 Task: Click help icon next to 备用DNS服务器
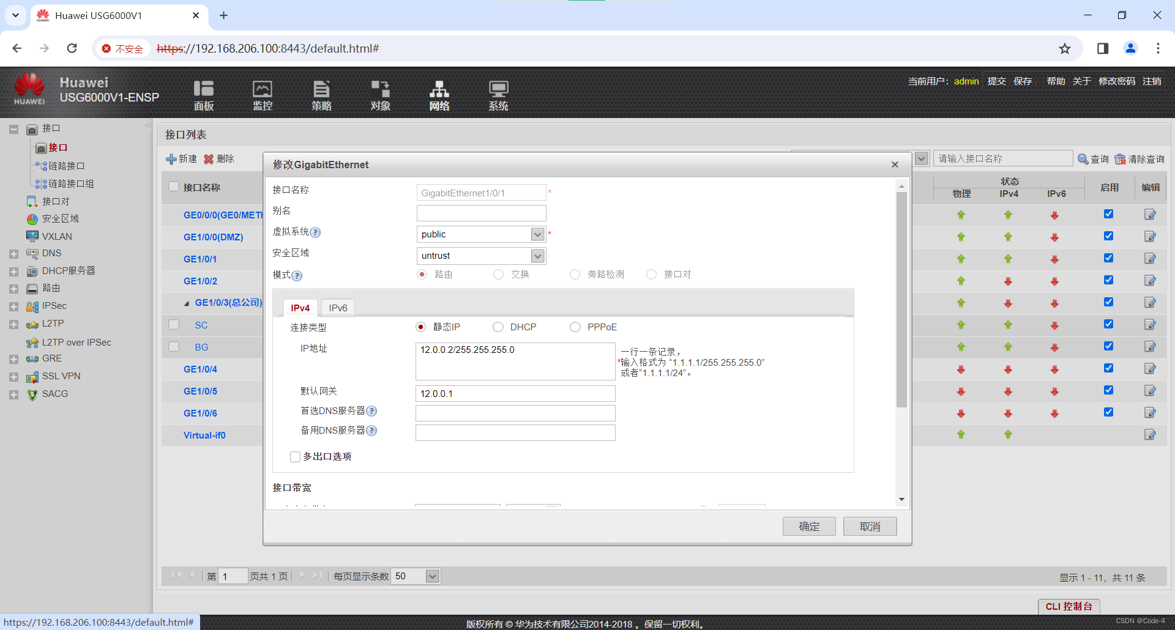(x=371, y=431)
